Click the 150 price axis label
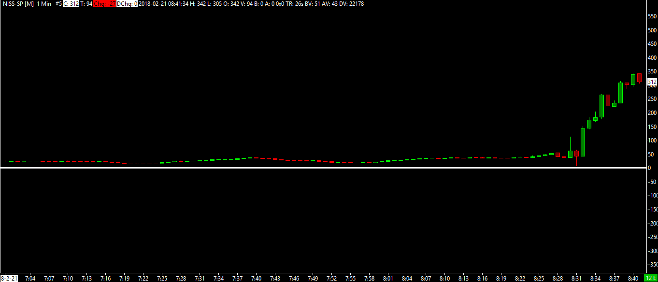 [652, 127]
